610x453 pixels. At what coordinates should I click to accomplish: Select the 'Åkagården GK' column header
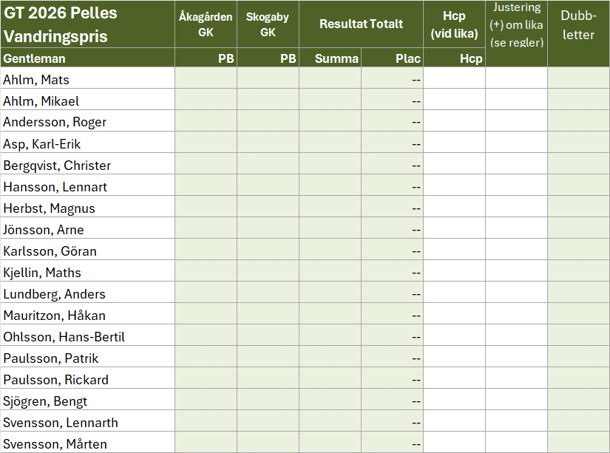click(206, 24)
